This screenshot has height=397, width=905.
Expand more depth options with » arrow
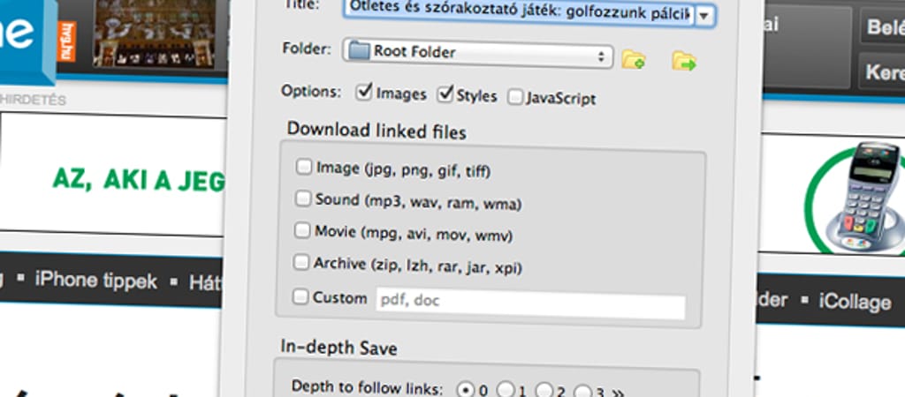[x=618, y=390]
